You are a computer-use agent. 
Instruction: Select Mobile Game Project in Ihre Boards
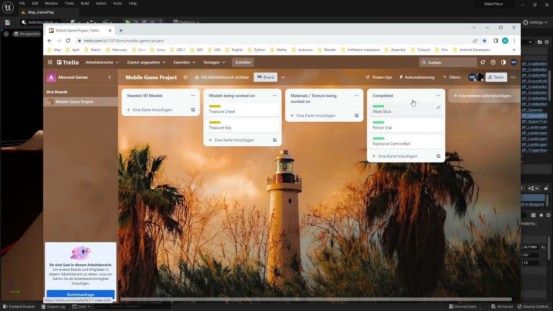coord(80,102)
